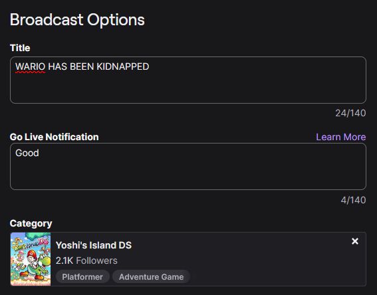Click the Category label
Image resolution: width=377 pixels, height=295 pixels.
click(x=31, y=223)
